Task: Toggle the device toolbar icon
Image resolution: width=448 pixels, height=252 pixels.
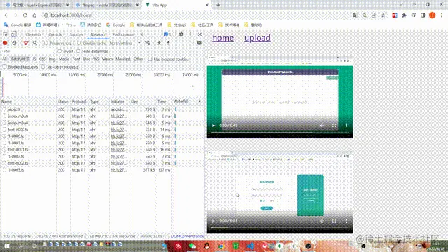Action: click(x=14, y=34)
